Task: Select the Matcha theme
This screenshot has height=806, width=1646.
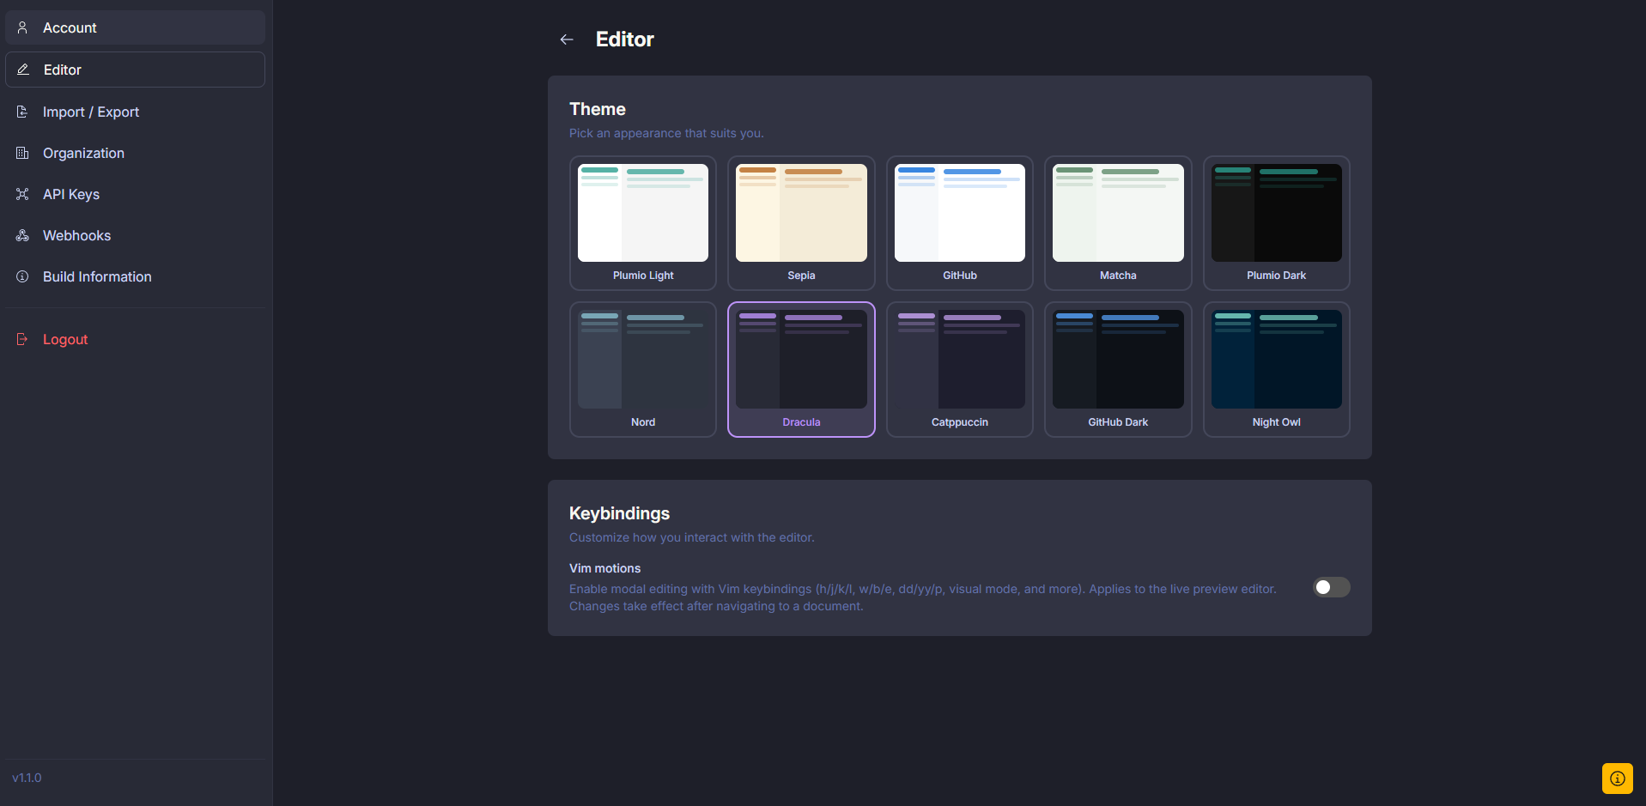Action: [x=1118, y=223]
